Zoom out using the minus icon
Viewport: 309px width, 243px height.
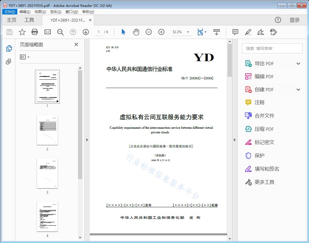tap(149, 32)
